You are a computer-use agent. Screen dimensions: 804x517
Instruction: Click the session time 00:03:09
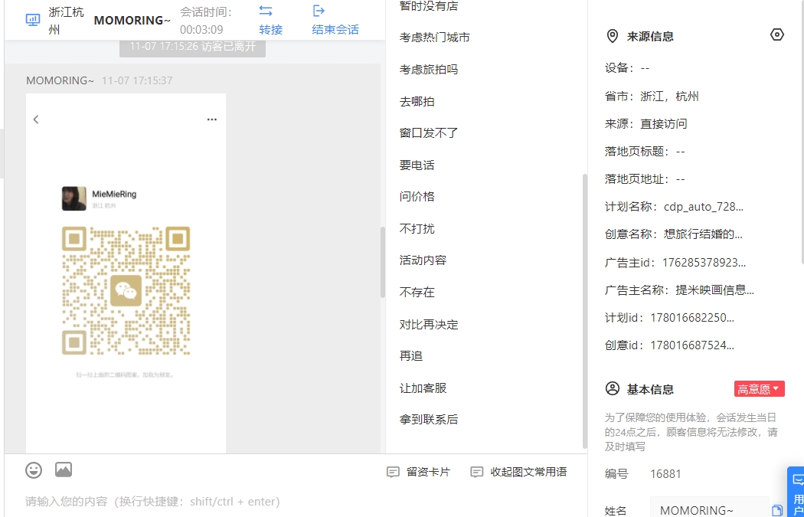pyautogui.click(x=201, y=30)
